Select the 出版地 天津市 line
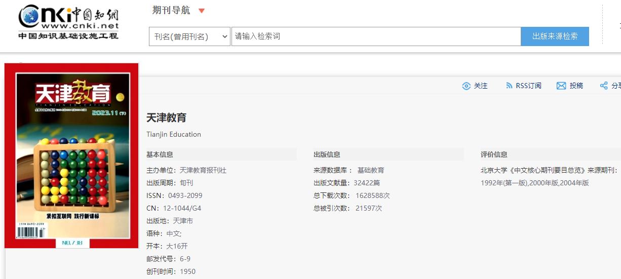 pos(170,221)
